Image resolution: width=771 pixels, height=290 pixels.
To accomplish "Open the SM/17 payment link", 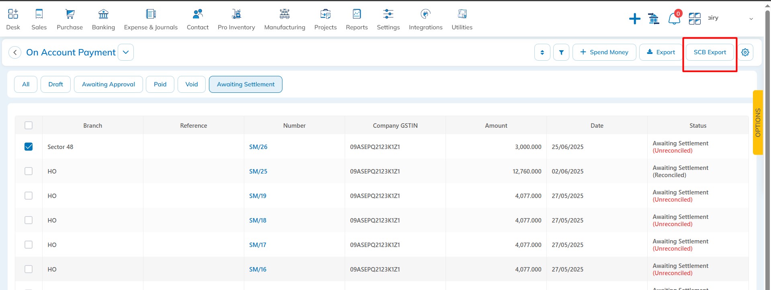I will [258, 245].
